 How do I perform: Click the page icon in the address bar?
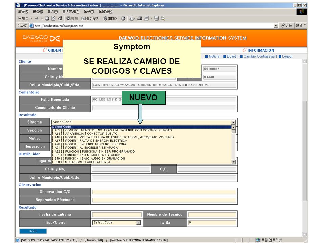[x=31, y=26]
